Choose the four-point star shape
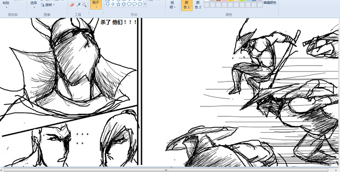 click(113, 4)
